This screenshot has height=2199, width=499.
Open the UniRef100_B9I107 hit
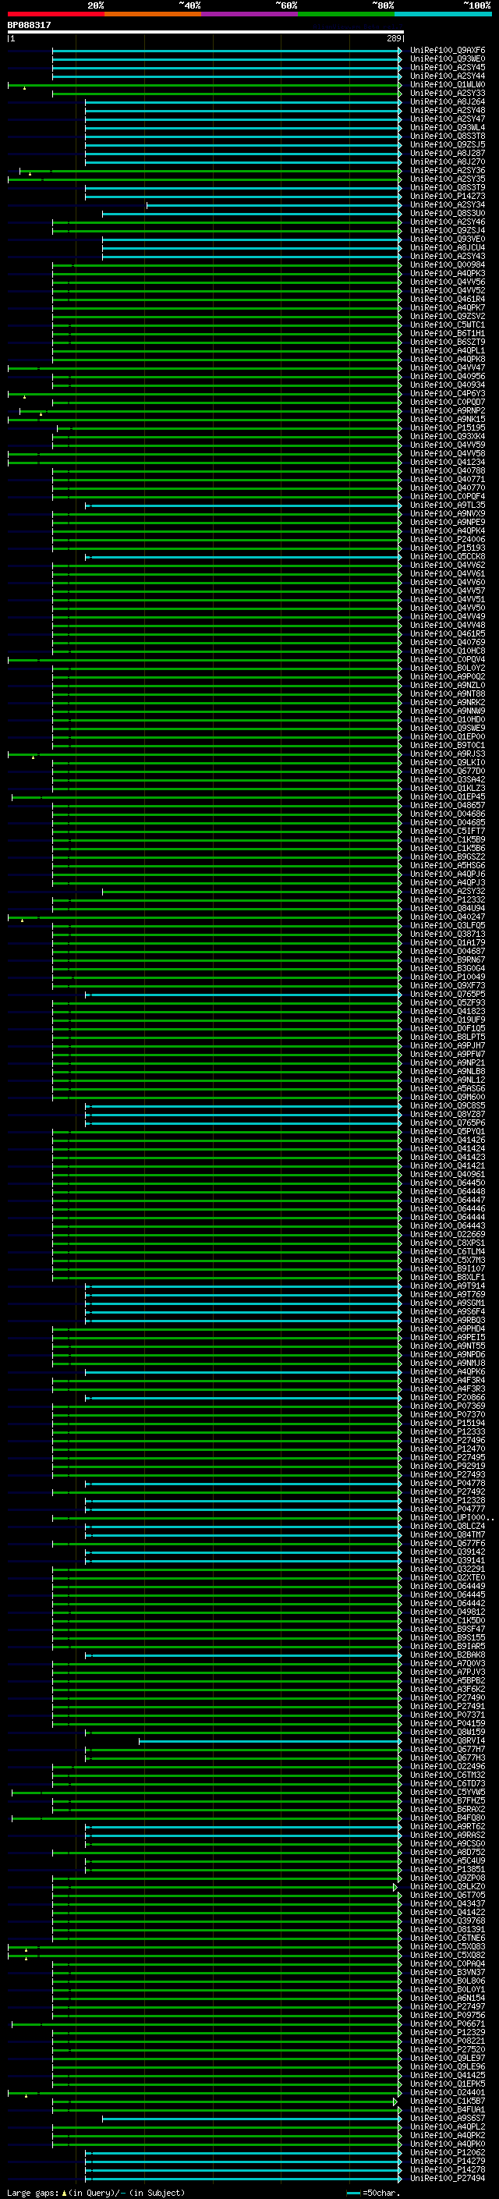[x=448, y=1268]
